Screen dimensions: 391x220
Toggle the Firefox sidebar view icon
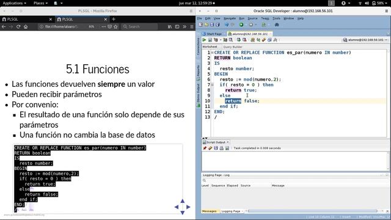pyautogui.click(x=177, y=27)
